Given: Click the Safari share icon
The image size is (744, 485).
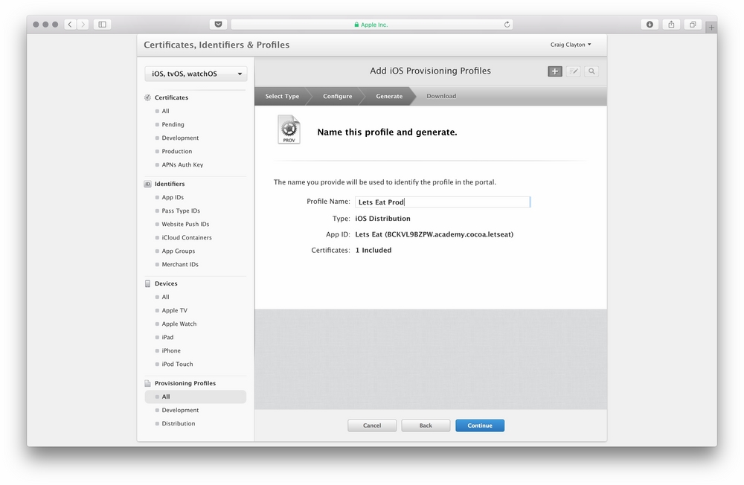Looking at the screenshot, I should pyautogui.click(x=671, y=25).
